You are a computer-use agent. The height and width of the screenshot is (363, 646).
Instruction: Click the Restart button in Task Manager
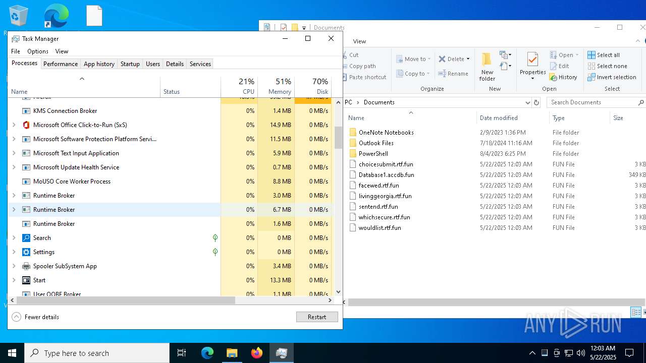coord(317,317)
